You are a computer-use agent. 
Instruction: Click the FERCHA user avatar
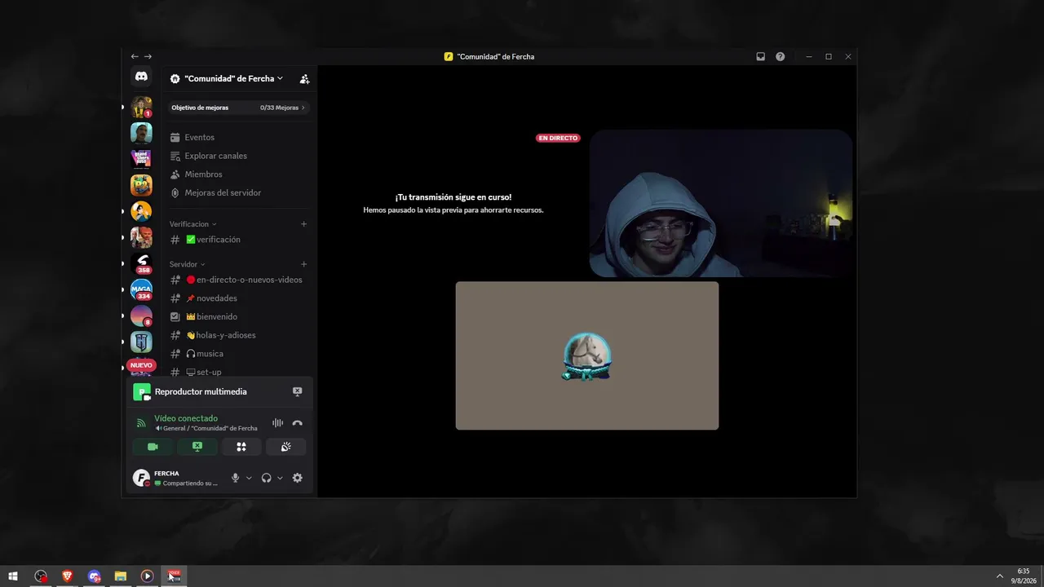pyautogui.click(x=141, y=478)
